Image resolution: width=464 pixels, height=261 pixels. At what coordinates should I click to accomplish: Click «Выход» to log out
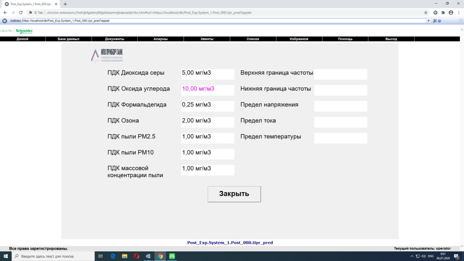[391, 39]
